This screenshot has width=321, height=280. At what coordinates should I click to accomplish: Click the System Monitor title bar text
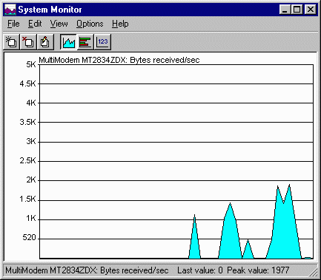click(x=50, y=10)
